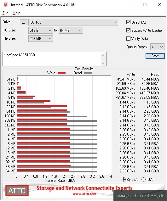Image resolution: width=167 pixels, height=201 pixels.
Task: Open the I/O Size maximum dropdown (64 MB)
Action: tap(71, 31)
